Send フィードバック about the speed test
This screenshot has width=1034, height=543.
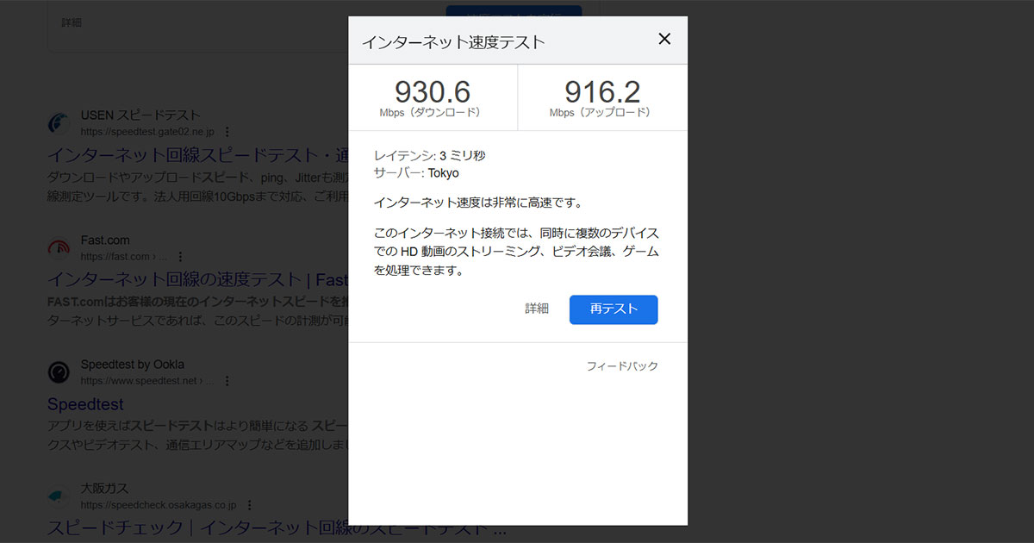click(622, 365)
